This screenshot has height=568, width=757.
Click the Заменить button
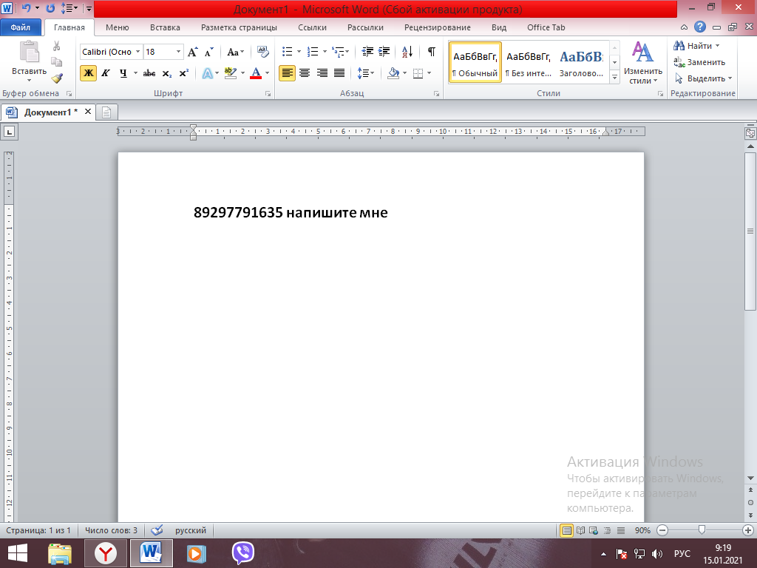click(x=699, y=62)
